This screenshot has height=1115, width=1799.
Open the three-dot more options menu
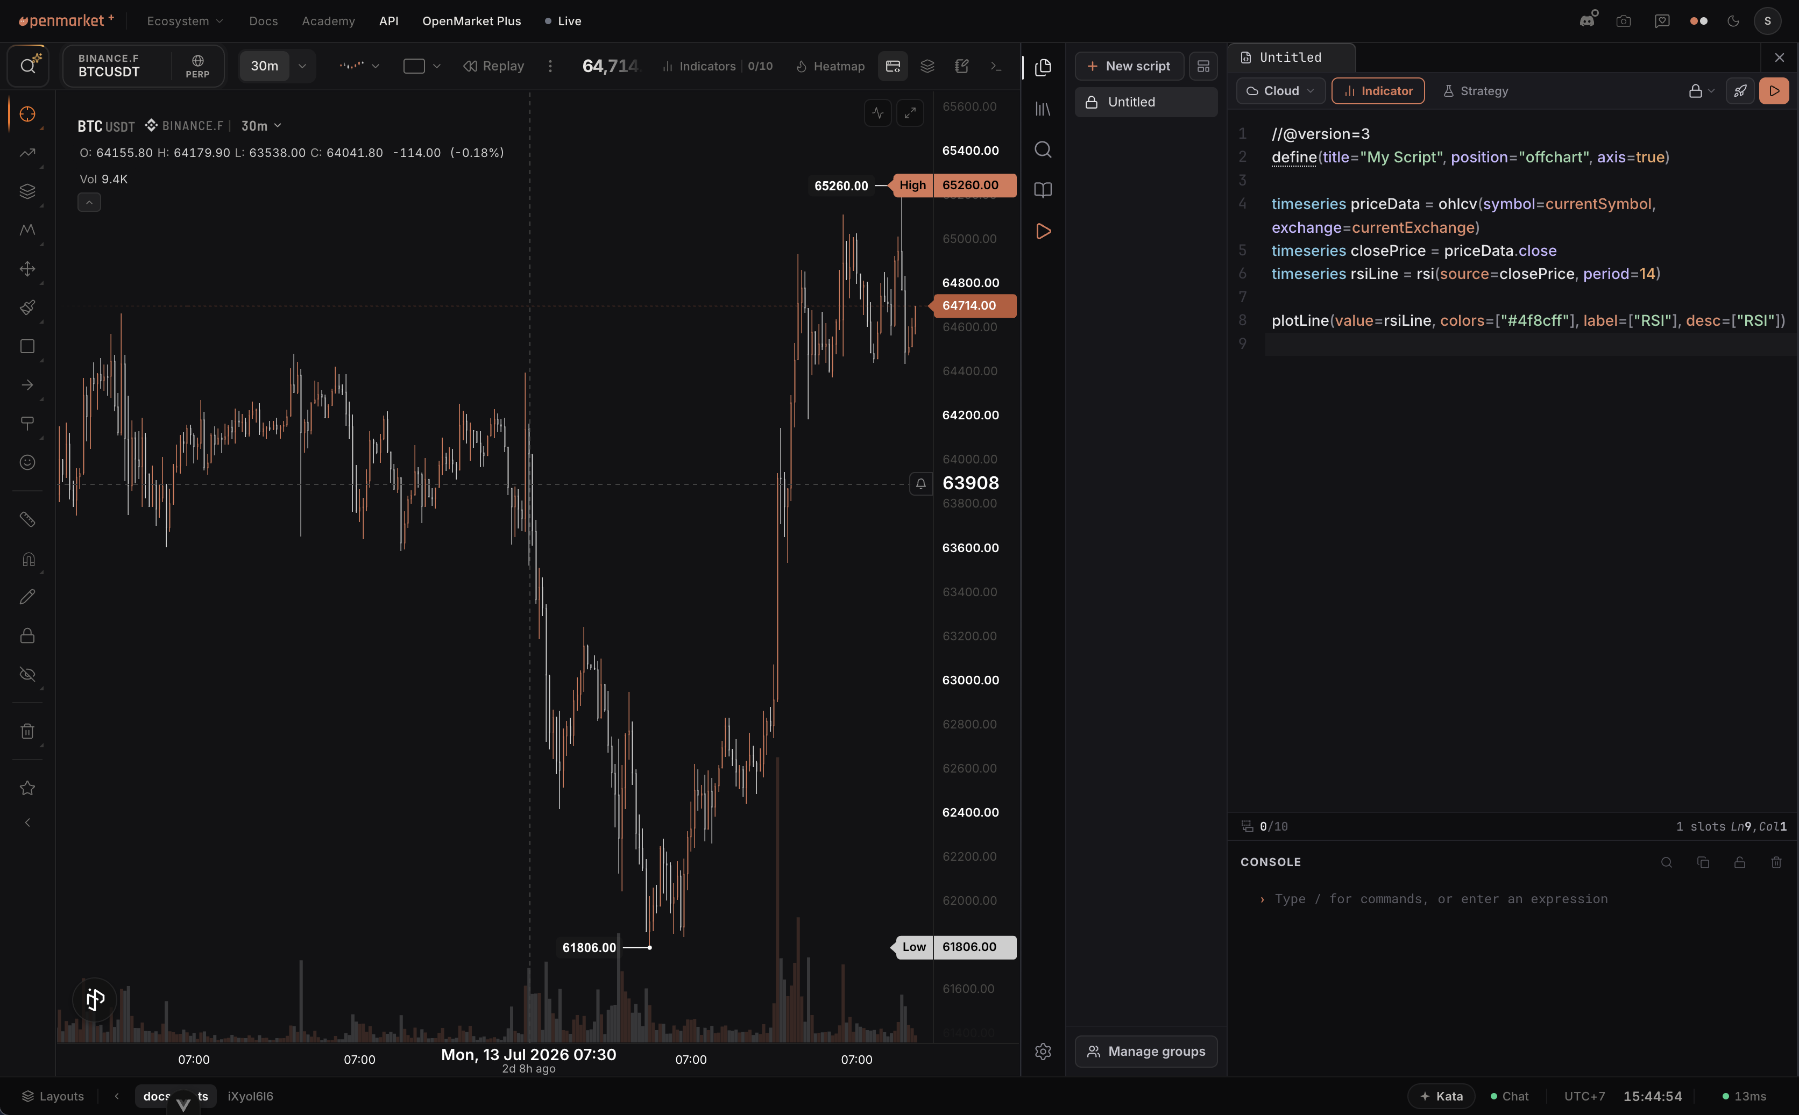click(550, 66)
